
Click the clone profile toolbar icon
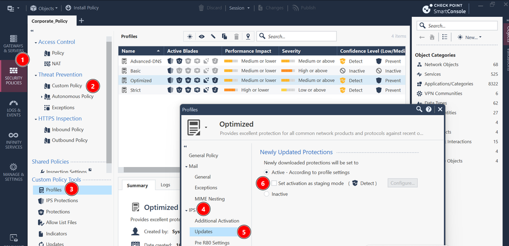[224, 37]
